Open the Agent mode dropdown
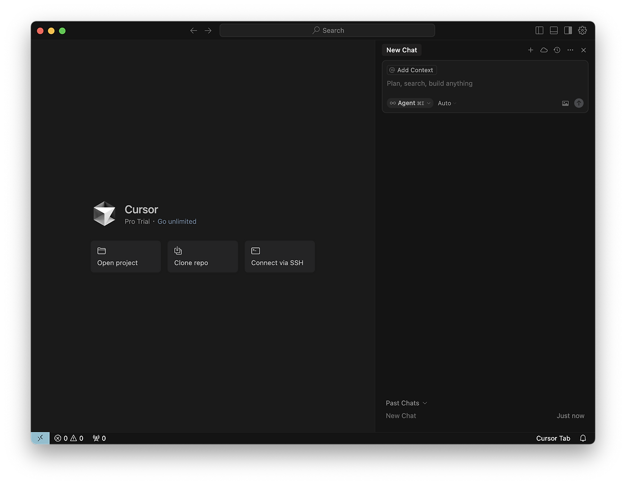 (410, 103)
